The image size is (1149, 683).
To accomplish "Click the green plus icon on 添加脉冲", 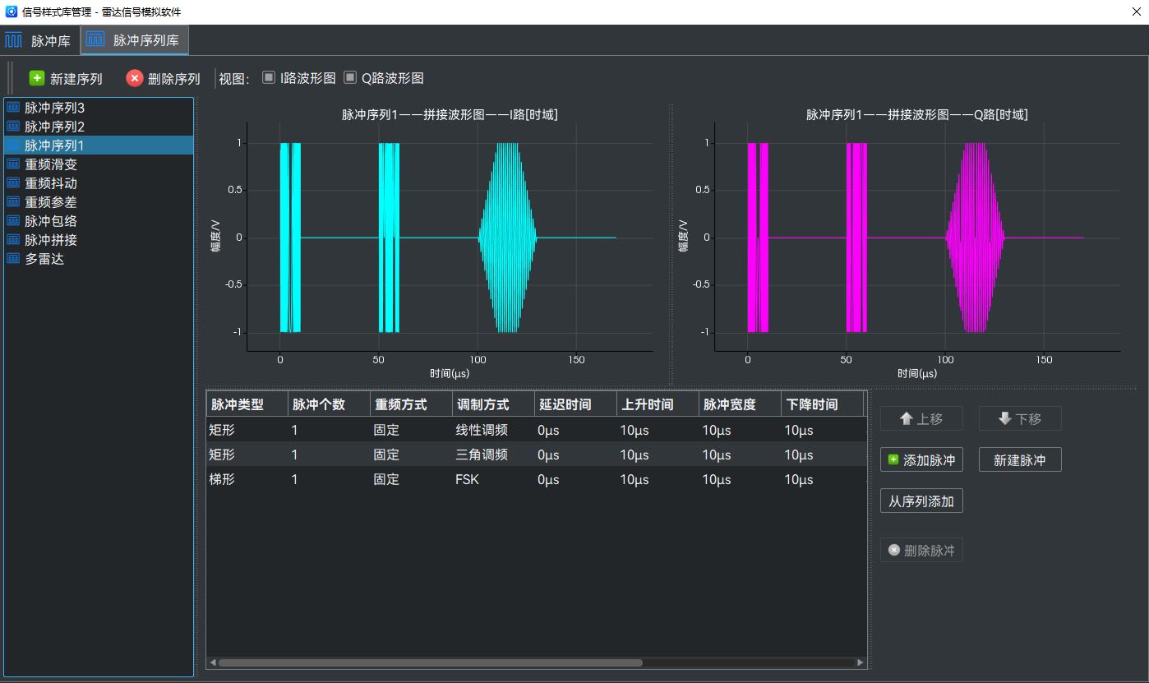I will (893, 460).
